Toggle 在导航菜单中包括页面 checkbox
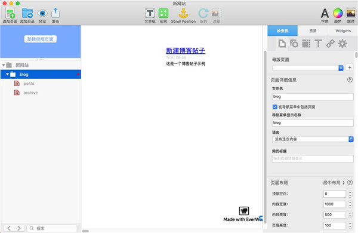The height and width of the screenshot is (233, 358). tap(275, 107)
